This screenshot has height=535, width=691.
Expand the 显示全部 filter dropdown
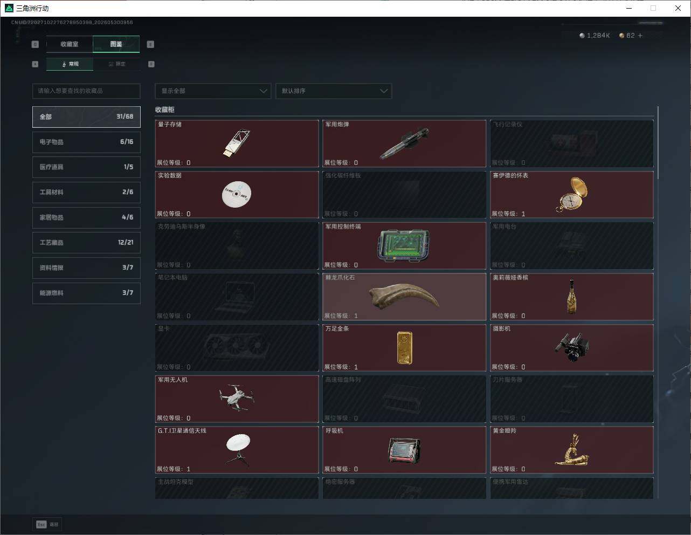point(212,91)
